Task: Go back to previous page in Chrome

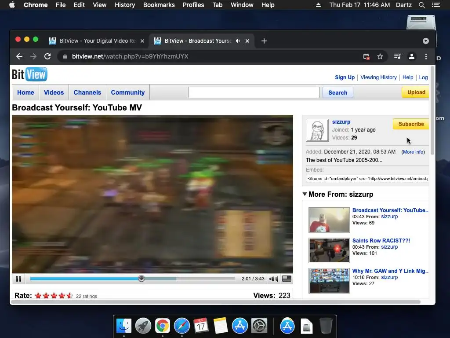Action: (19, 56)
